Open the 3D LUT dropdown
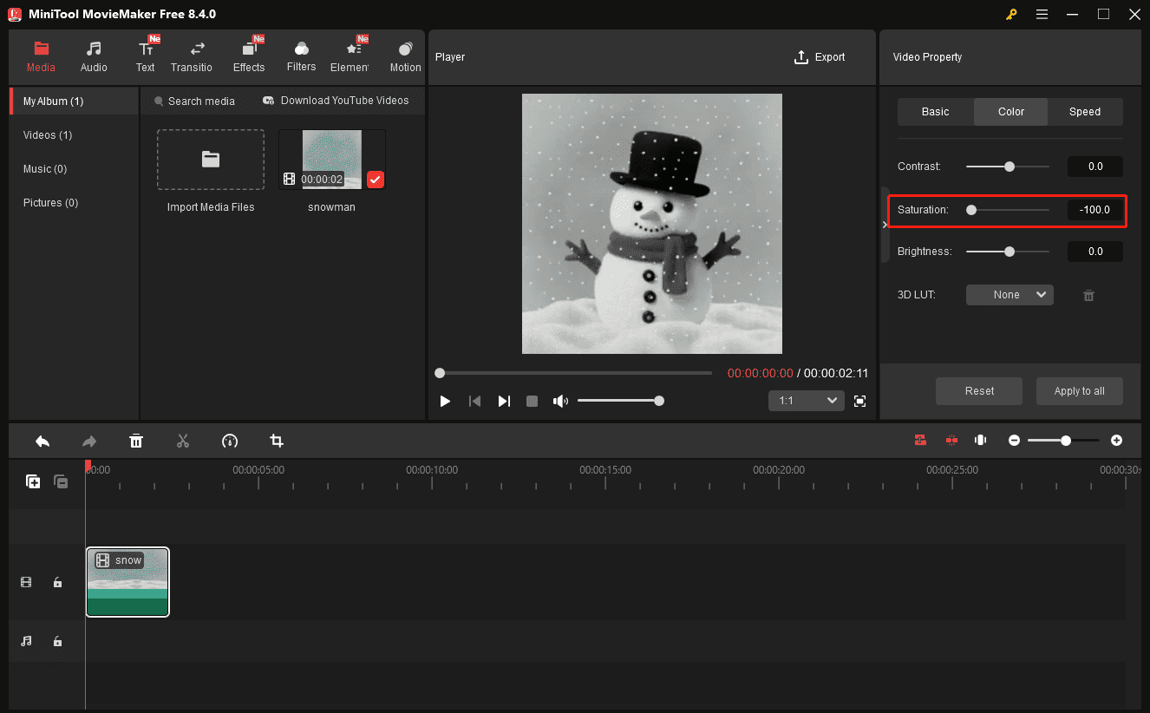 [x=1010, y=294]
